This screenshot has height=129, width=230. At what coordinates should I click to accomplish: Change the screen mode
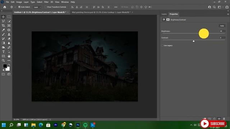(9, 74)
